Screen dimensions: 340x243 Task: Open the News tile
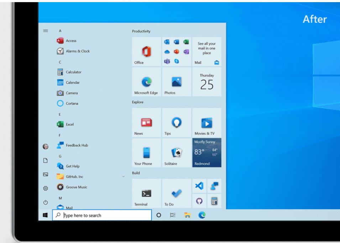click(x=146, y=123)
